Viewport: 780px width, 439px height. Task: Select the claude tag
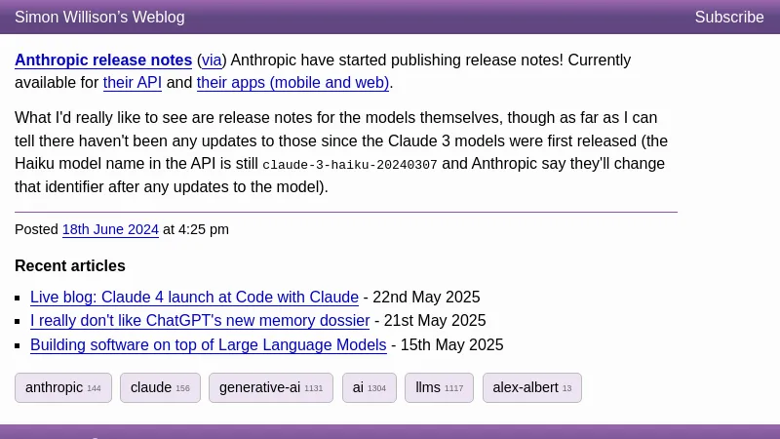pos(160,387)
